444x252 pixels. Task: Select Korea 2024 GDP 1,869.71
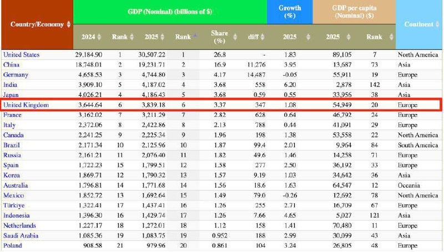tap(90, 175)
